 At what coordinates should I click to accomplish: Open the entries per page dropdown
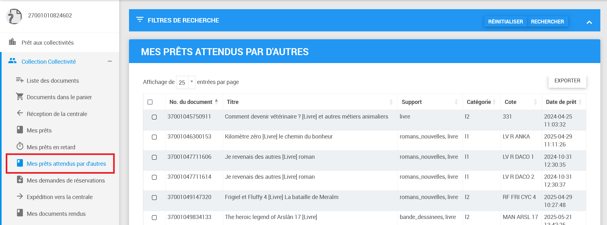pyautogui.click(x=186, y=82)
